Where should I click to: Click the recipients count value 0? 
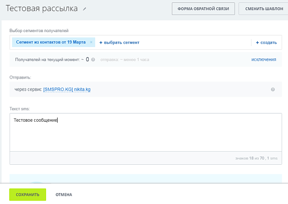coord(87,59)
